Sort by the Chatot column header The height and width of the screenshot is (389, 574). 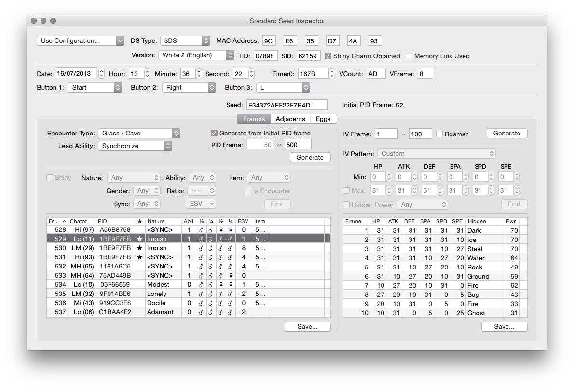[x=82, y=221]
